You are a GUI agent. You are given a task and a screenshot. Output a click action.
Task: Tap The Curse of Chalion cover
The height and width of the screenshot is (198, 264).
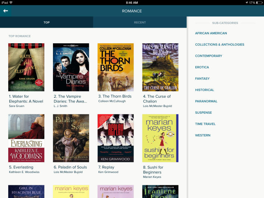tap(160, 67)
